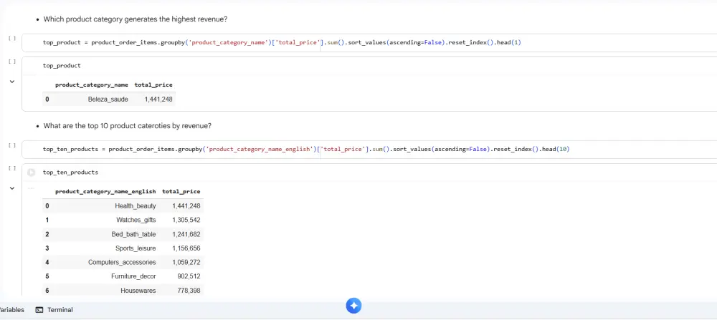Click execution bracket beside top_product display cell
717x320 pixels.
coord(12,61)
